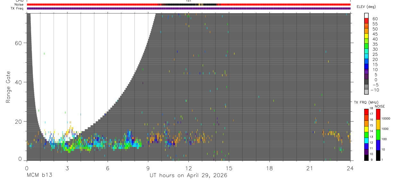394x182 pixels.
Task: Click hour tick '24' on the UT axis
Action: [x=350, y=168]
